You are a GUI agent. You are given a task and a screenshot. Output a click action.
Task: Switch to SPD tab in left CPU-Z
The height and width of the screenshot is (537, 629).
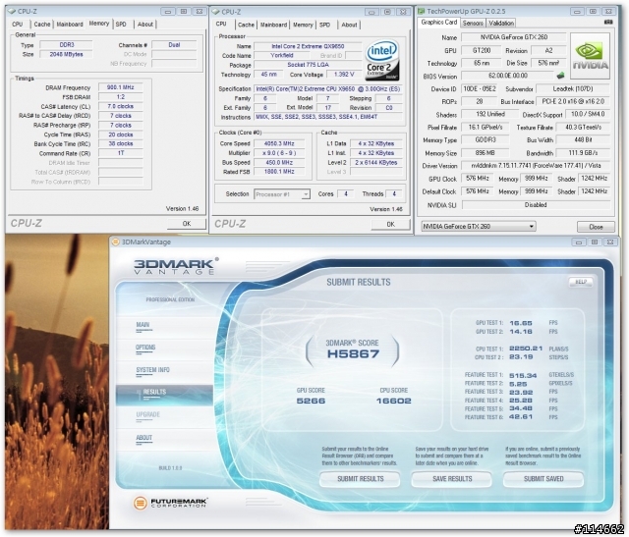(x=121, y=25)
